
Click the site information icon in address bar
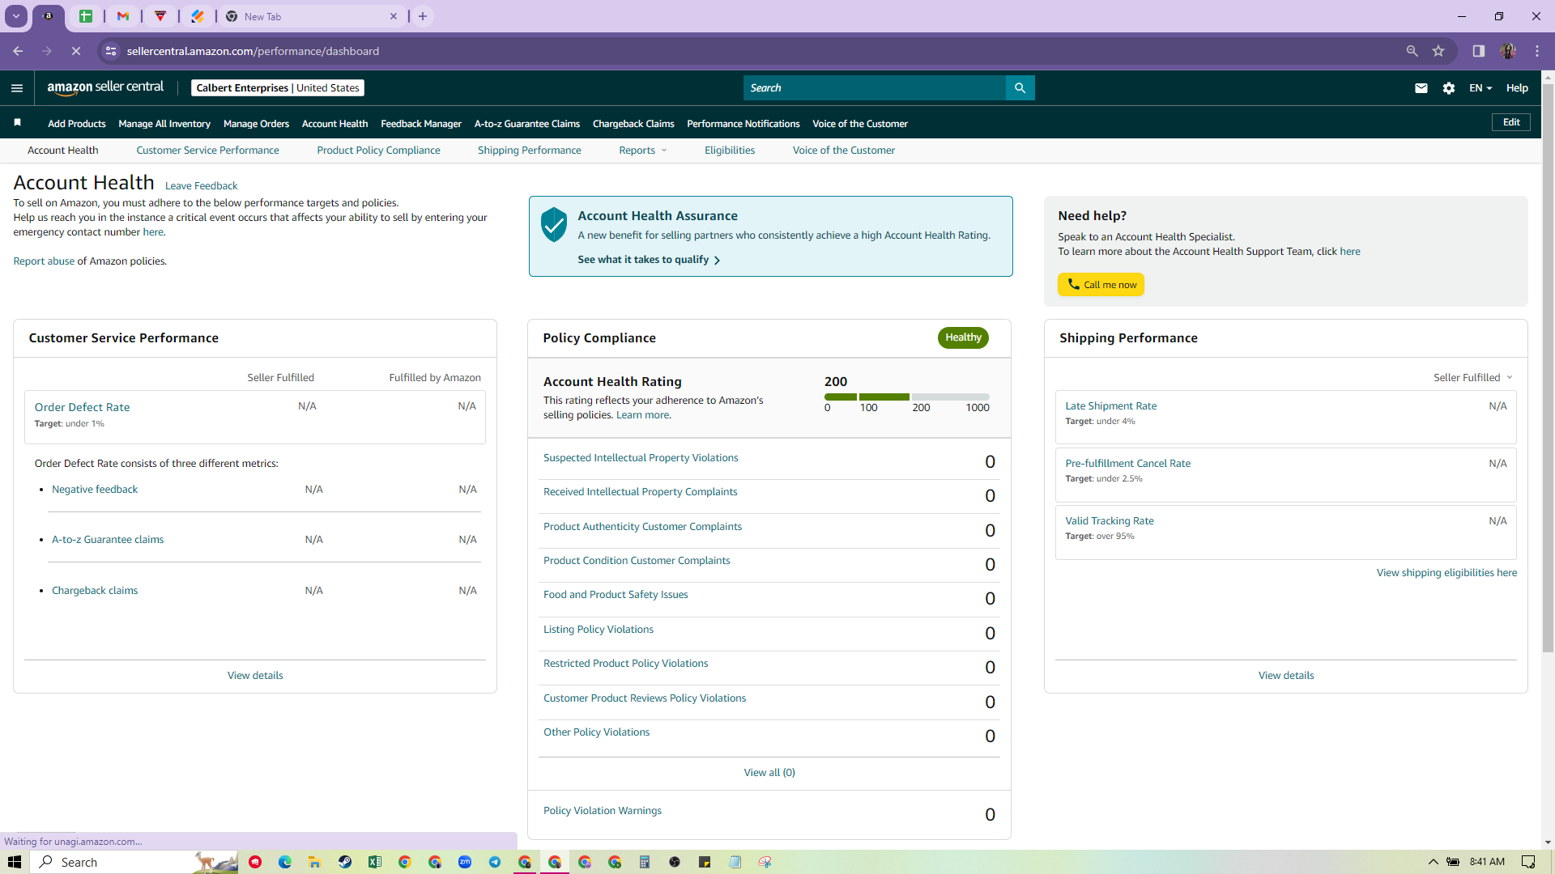tap(112, 51)
